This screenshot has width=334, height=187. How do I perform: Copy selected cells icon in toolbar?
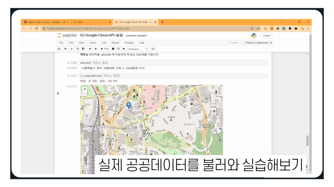[78, 49]
